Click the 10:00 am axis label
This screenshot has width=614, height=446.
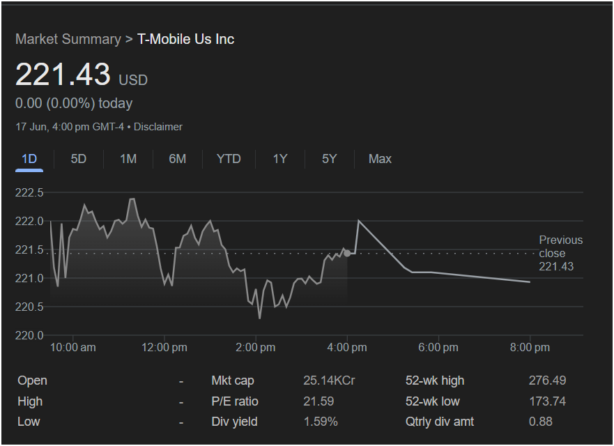click(x=73, y=347)
